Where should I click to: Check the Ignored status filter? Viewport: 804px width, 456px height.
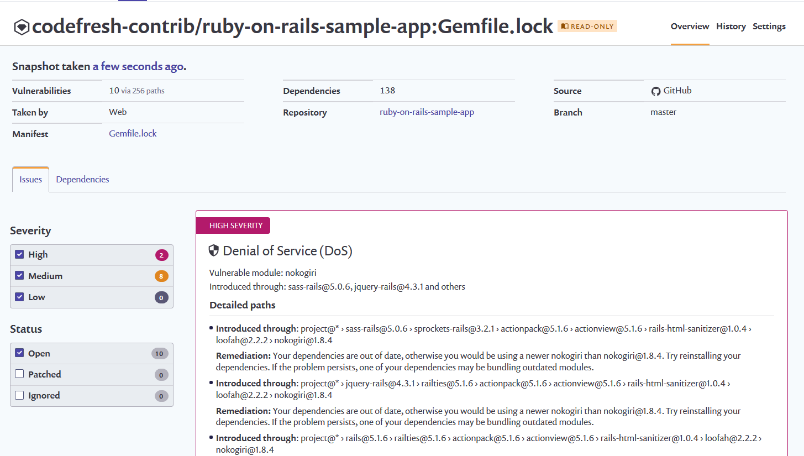tap(19, 395)
